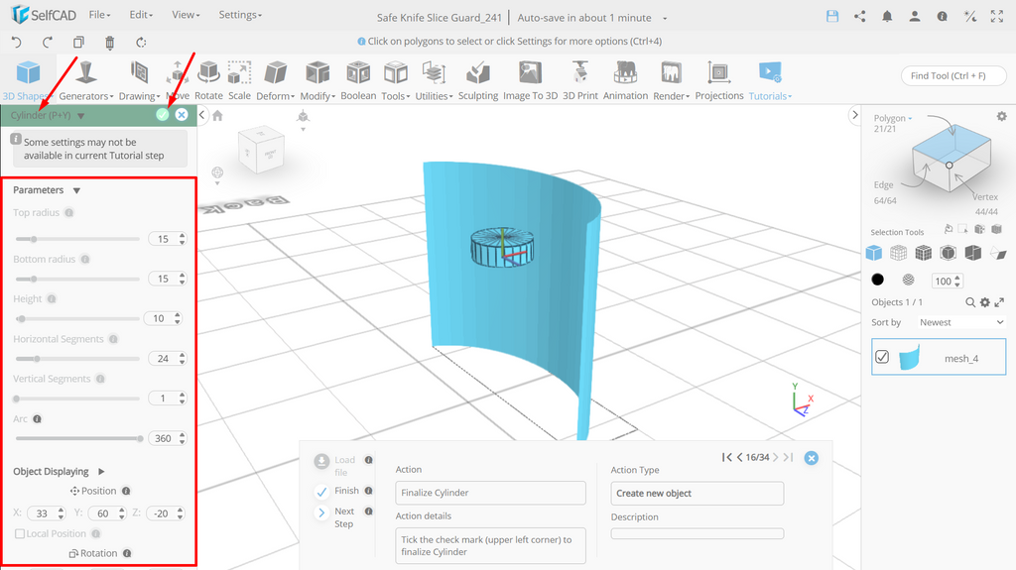Select the Scale tool

[239, 80]
